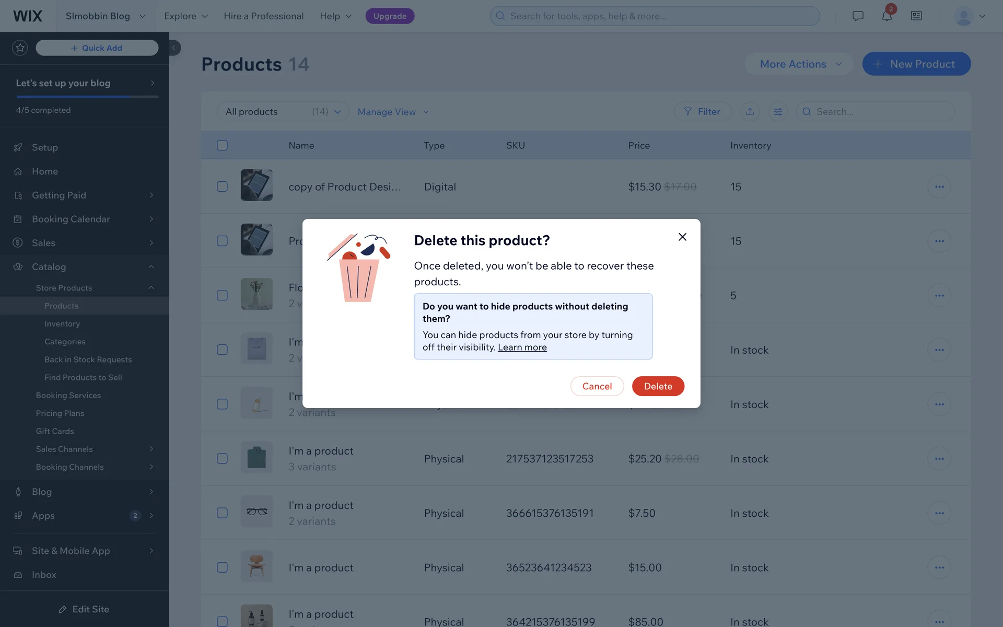
Task: Select Categories in the catalog menu
Action: click(x=65, y=342)
